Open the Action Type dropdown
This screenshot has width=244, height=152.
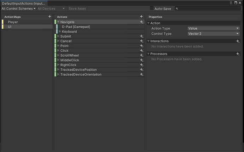coord(214,28)
